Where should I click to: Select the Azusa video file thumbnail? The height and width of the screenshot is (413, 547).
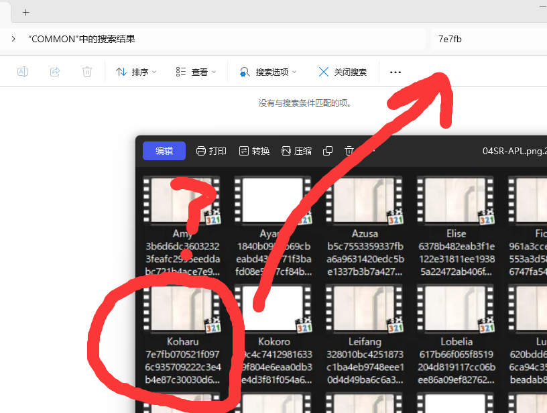click(365, 200)
